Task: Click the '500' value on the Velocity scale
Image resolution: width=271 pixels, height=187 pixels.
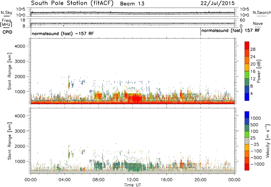Action: coord(254,125)
